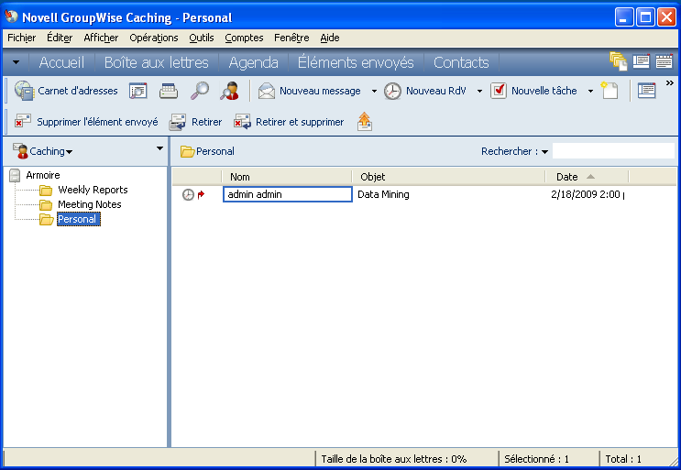Switch to the Accueil tab
The height and width of the screenshot is (470, 681).
pyautogui.click(x=61, y=62)
